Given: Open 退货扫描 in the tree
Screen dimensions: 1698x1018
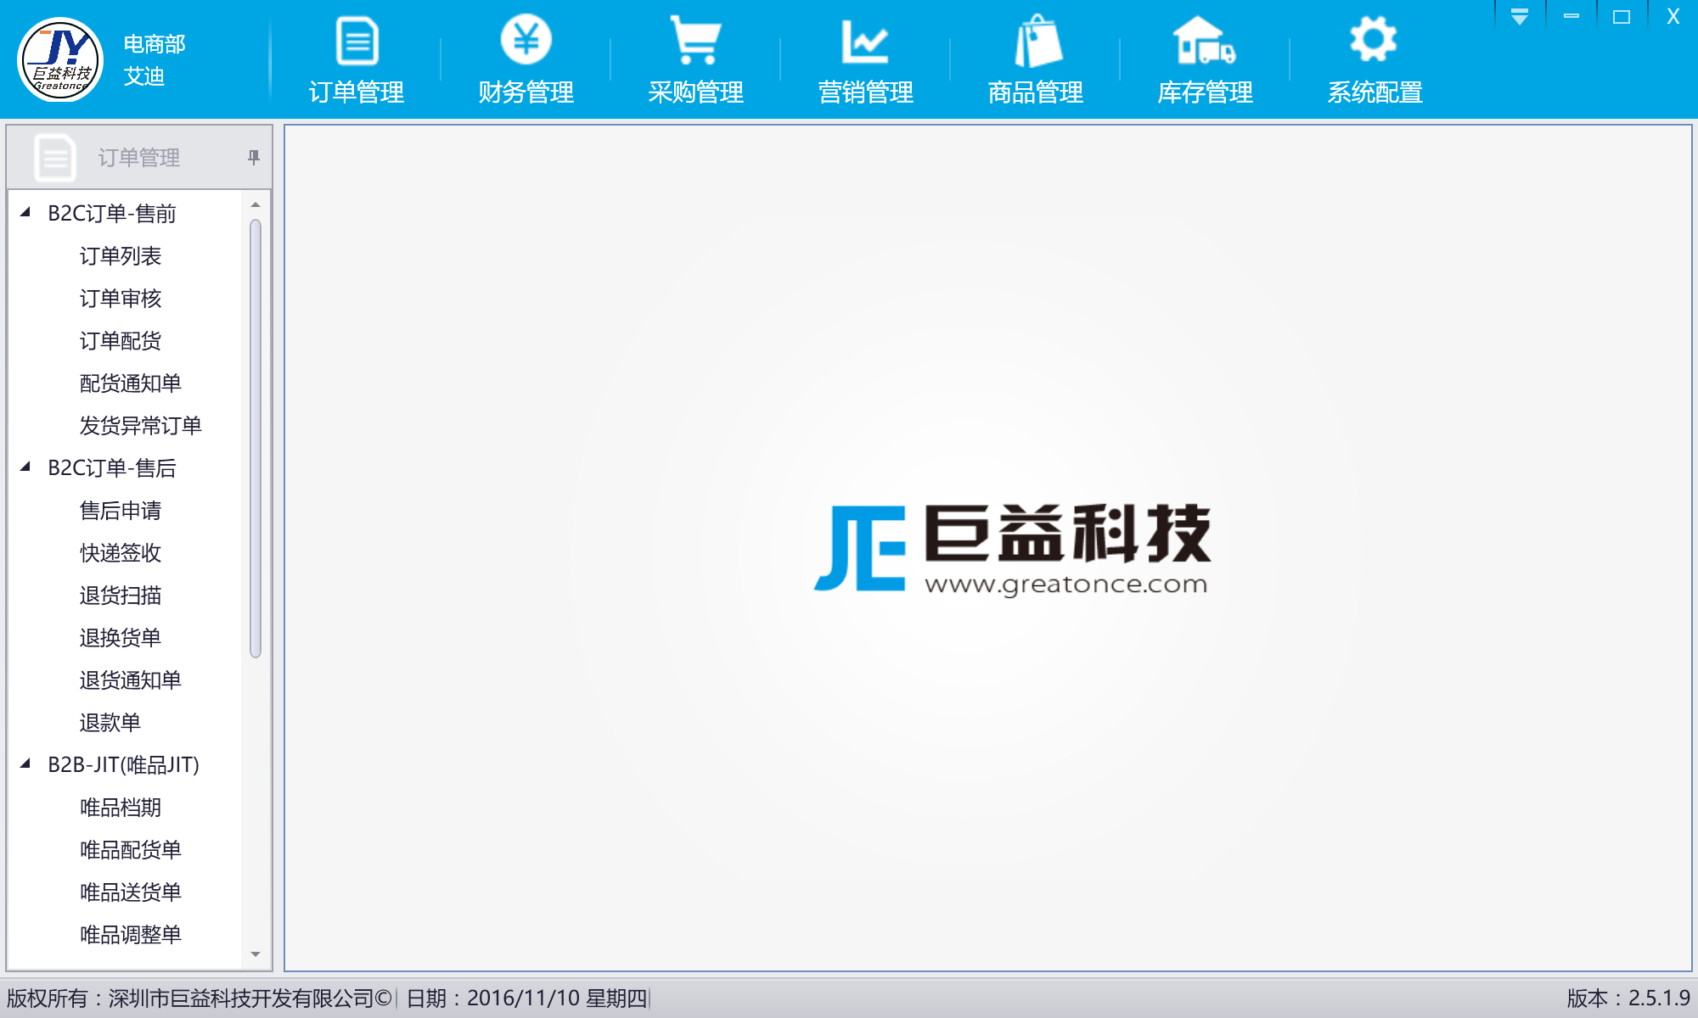Looking at the screenshot, I should 121,595.
